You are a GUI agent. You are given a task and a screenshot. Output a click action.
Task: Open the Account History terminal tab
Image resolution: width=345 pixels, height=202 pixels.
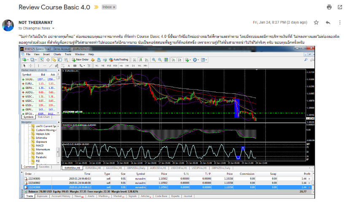pos(61,196)
